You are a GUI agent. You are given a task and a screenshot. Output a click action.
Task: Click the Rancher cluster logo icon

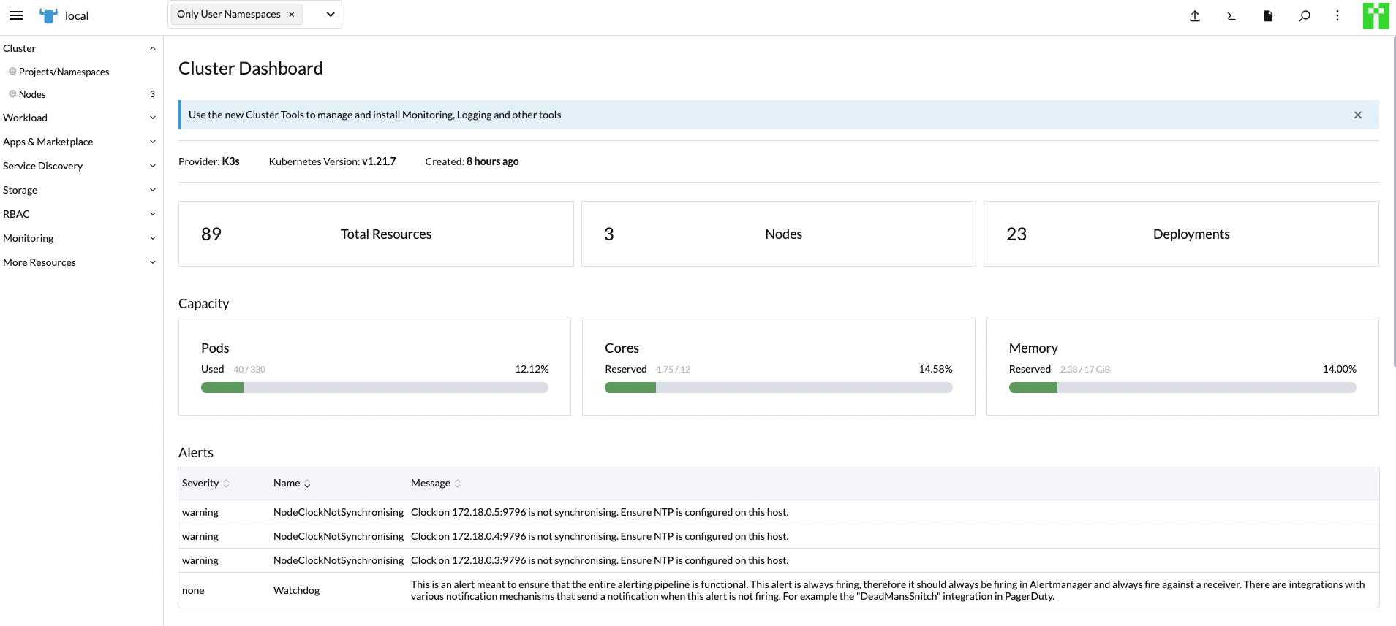click(x=48, y=15)
